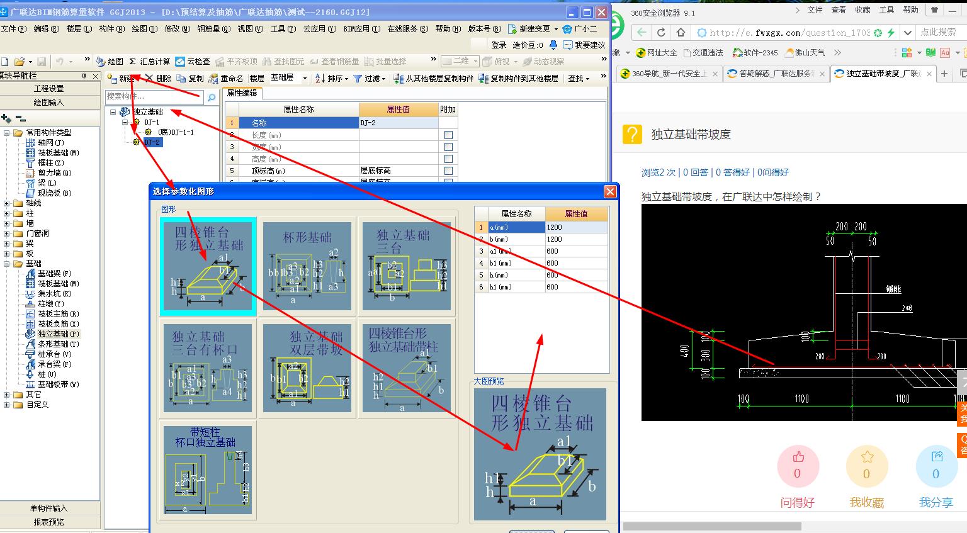The image size is (967, 533).
Task: Open the 钢筋量 menu
Action: (213, 29)
